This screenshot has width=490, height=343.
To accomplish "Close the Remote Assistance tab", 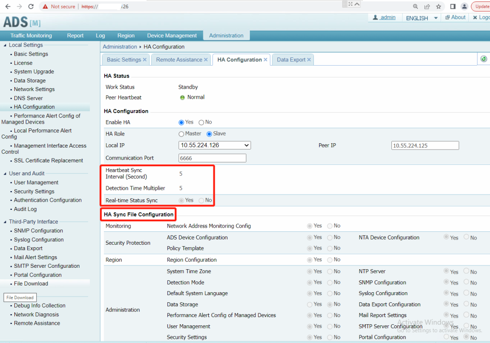I will (x=206, y=60).
